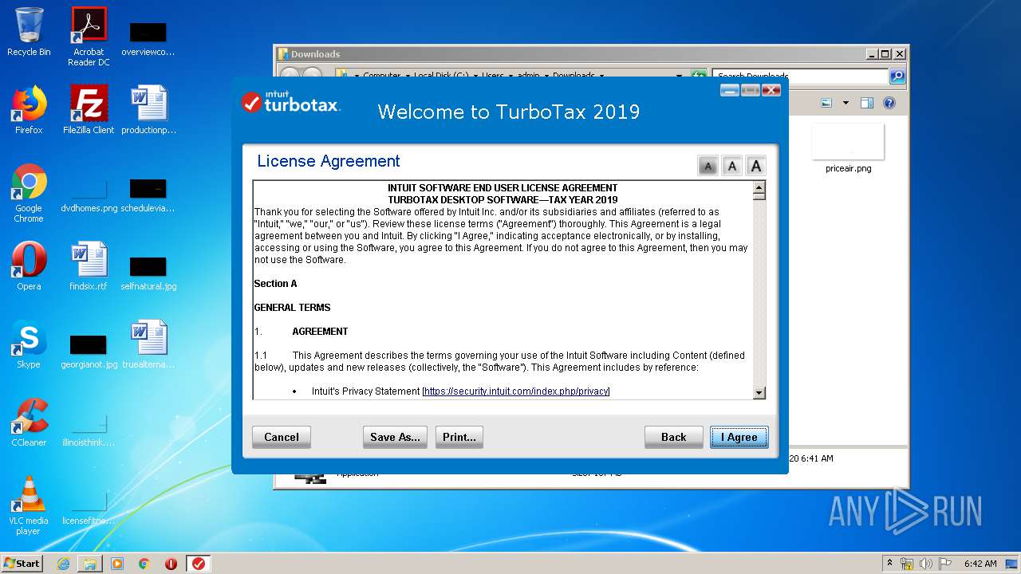
Task: Select schedulevia... desktop file
Action: point(148,195)
